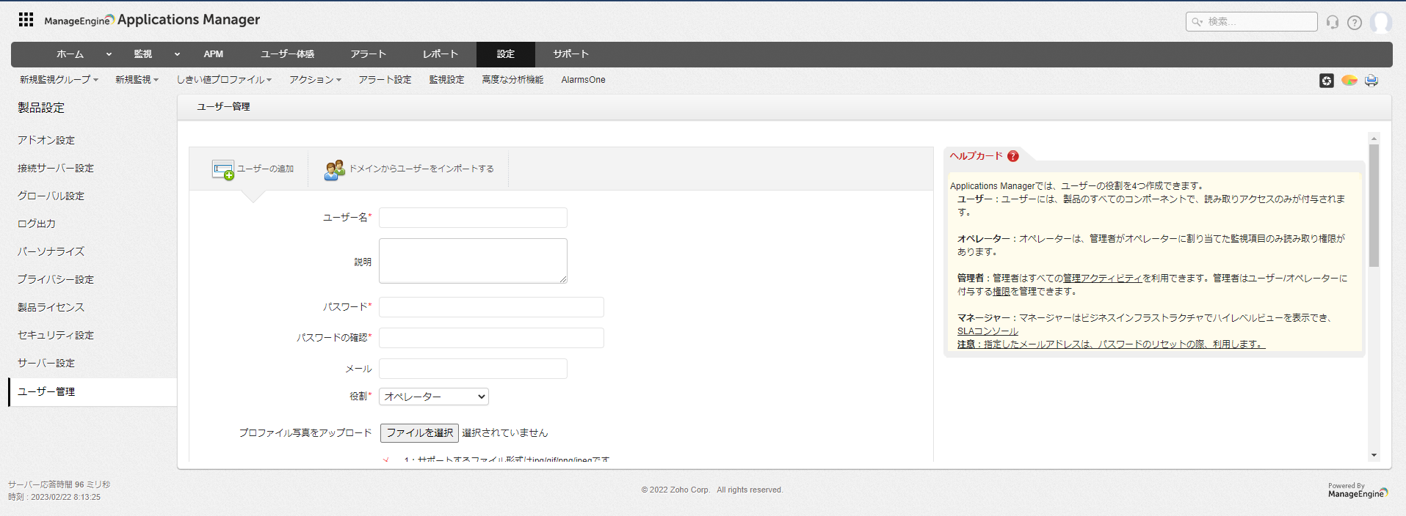Open the レポート tab
Viewport: 1406px width, 516px height.
441,54
